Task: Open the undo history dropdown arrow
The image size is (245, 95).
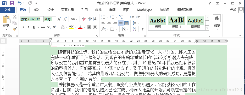Action: [24, 3]
